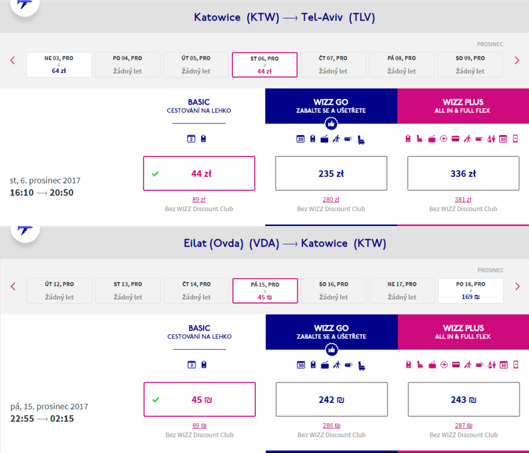Click the selected 45 ₪ BASIC fare box
The image size is (529, 453).
pos(199,399)
